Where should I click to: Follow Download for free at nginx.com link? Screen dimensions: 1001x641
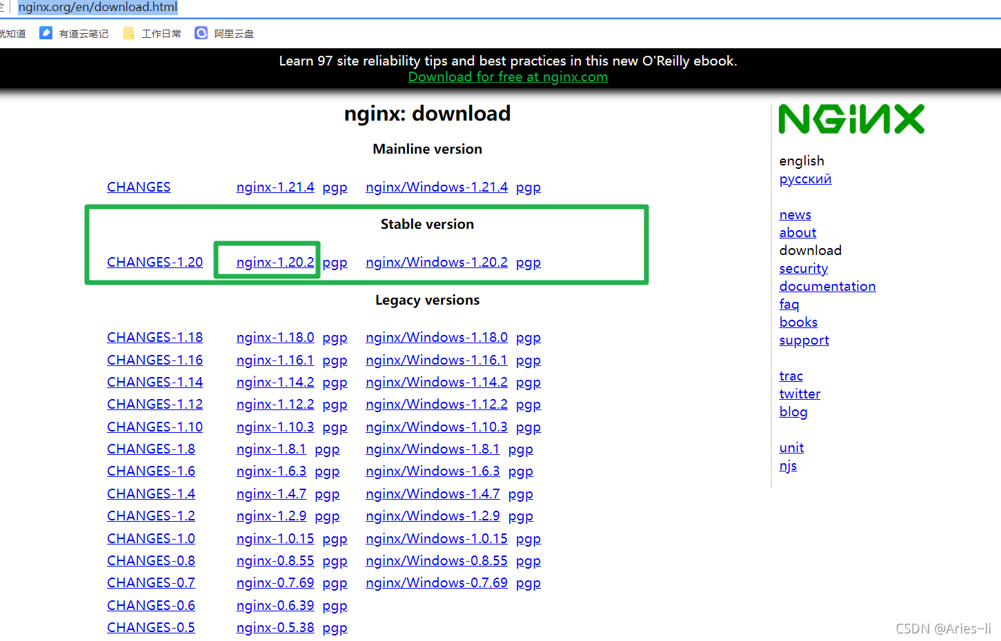pos(508,77)
